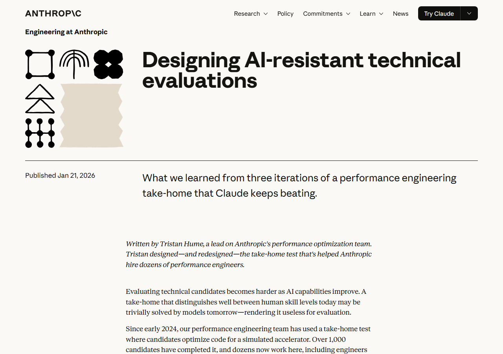
Task: Click the Anthropic logo
Action: 53,13
